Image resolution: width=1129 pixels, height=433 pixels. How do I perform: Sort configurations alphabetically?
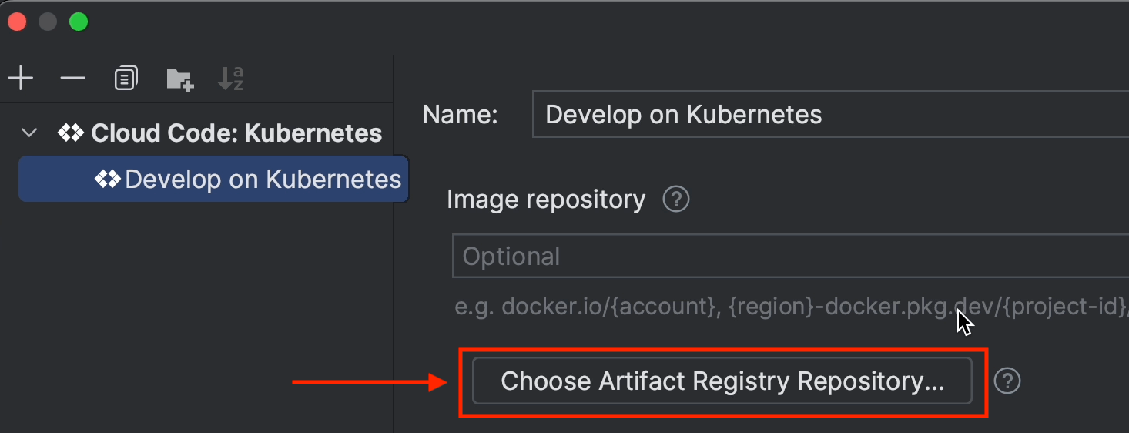pyautogui.click(x=230, y=79)
